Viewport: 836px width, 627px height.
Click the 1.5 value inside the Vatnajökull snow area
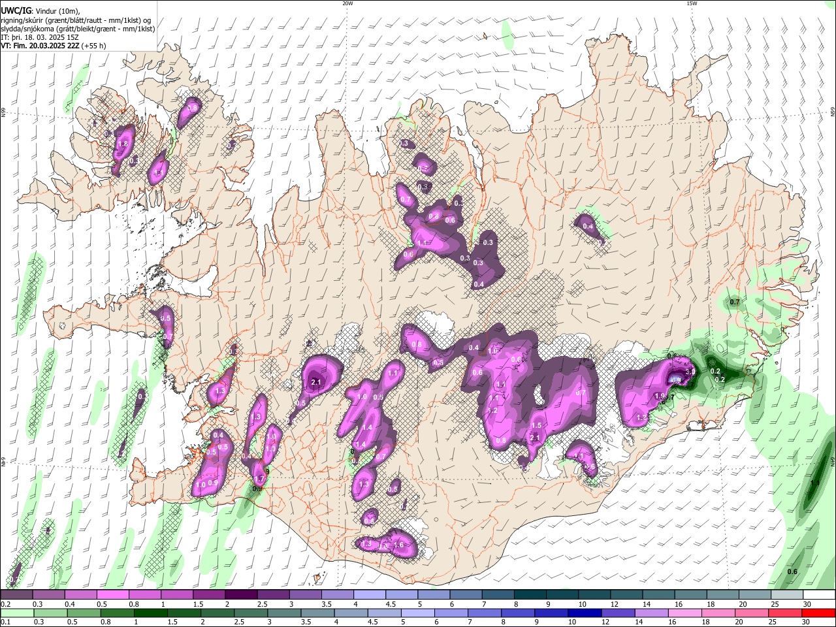536,425
